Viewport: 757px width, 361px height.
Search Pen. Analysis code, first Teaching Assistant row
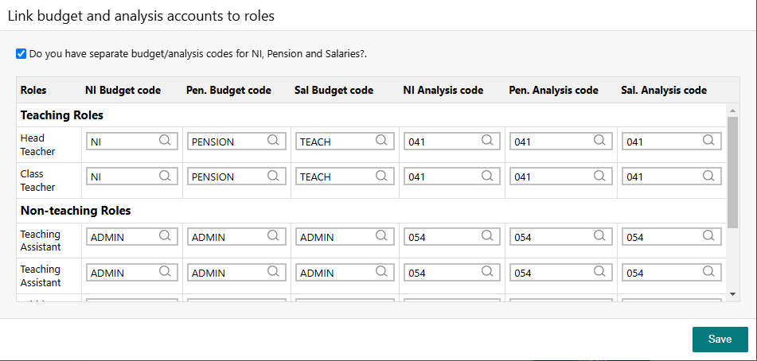point(599,235)
